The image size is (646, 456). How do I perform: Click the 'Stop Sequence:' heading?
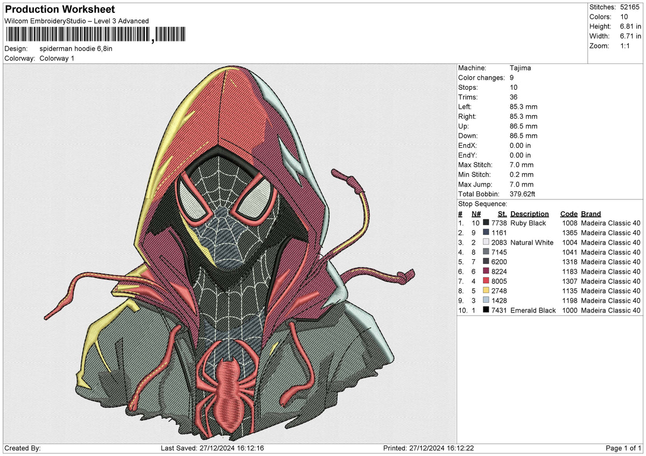482,204
